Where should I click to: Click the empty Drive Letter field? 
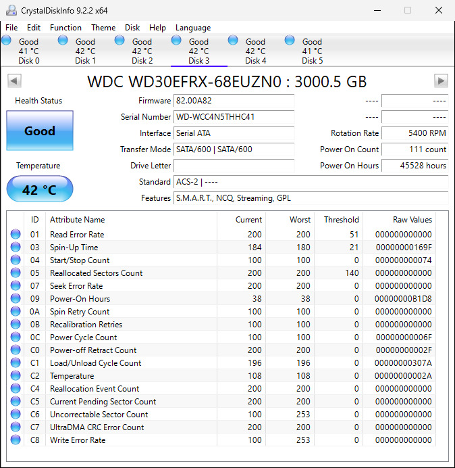[234, 165]
